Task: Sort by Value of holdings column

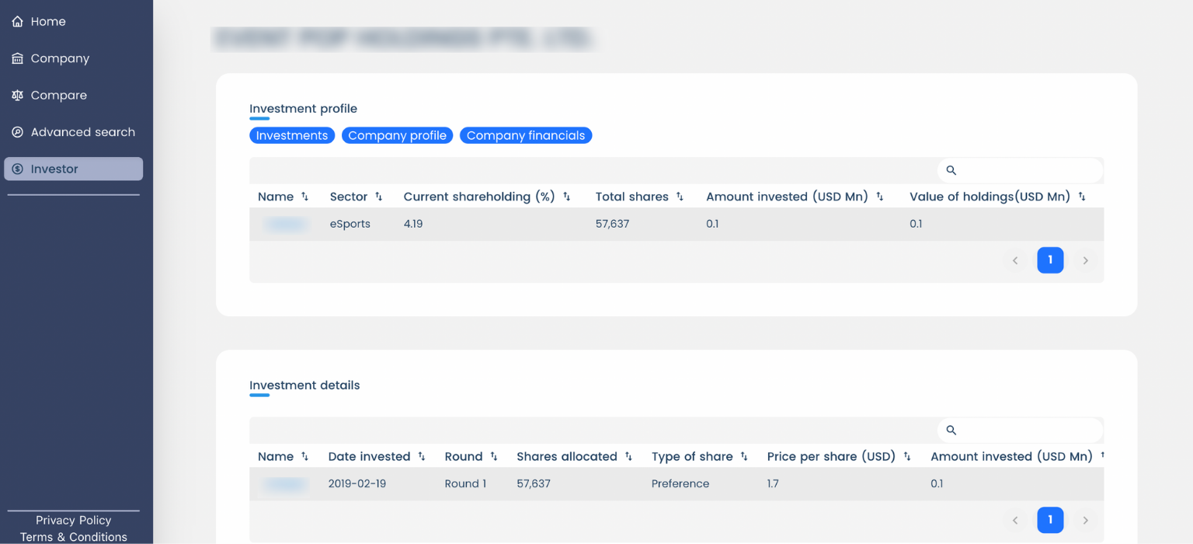Action: [1082, 197]
